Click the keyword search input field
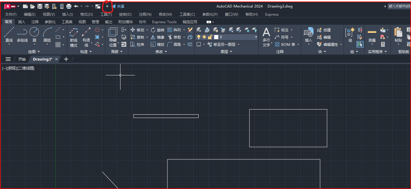The width and height of the screenshot is (411, 189). (x=399, y=6)
